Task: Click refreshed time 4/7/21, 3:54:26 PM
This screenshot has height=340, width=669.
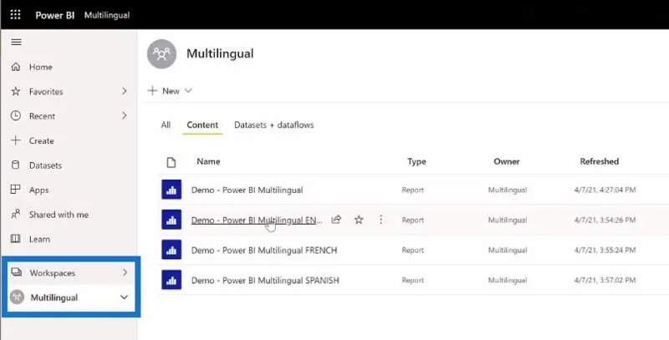Action: pos(605,221)
